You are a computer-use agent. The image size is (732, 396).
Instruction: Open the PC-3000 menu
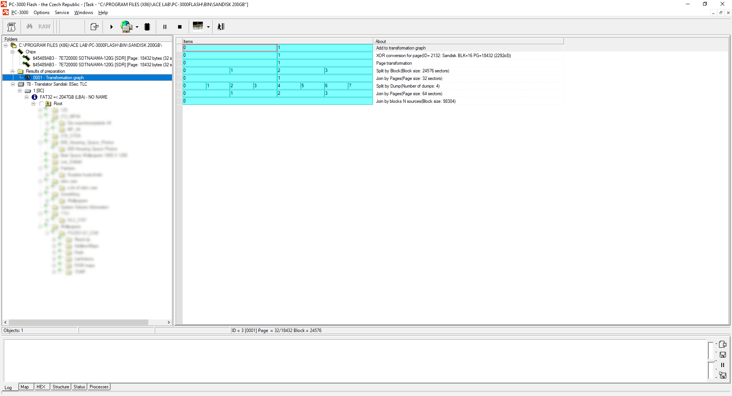coord(20,13)
